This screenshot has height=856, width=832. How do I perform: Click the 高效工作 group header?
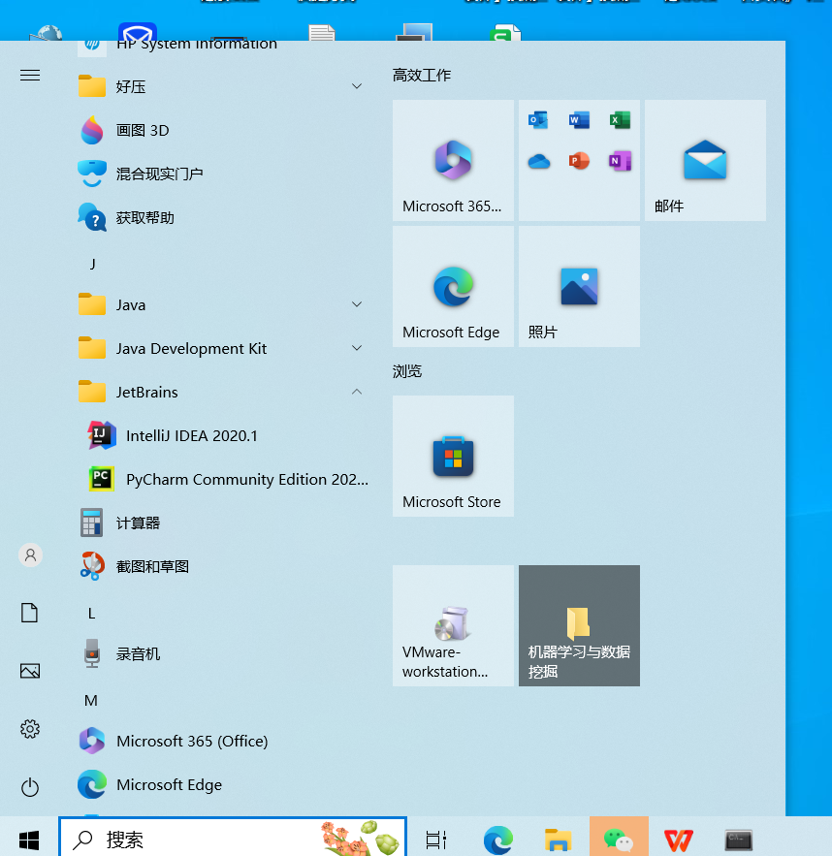pos(422,76)
